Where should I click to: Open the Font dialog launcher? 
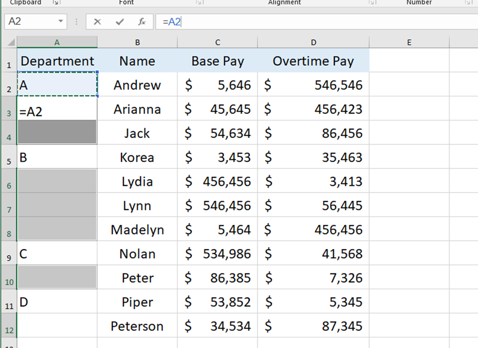(x=199, y=2)
